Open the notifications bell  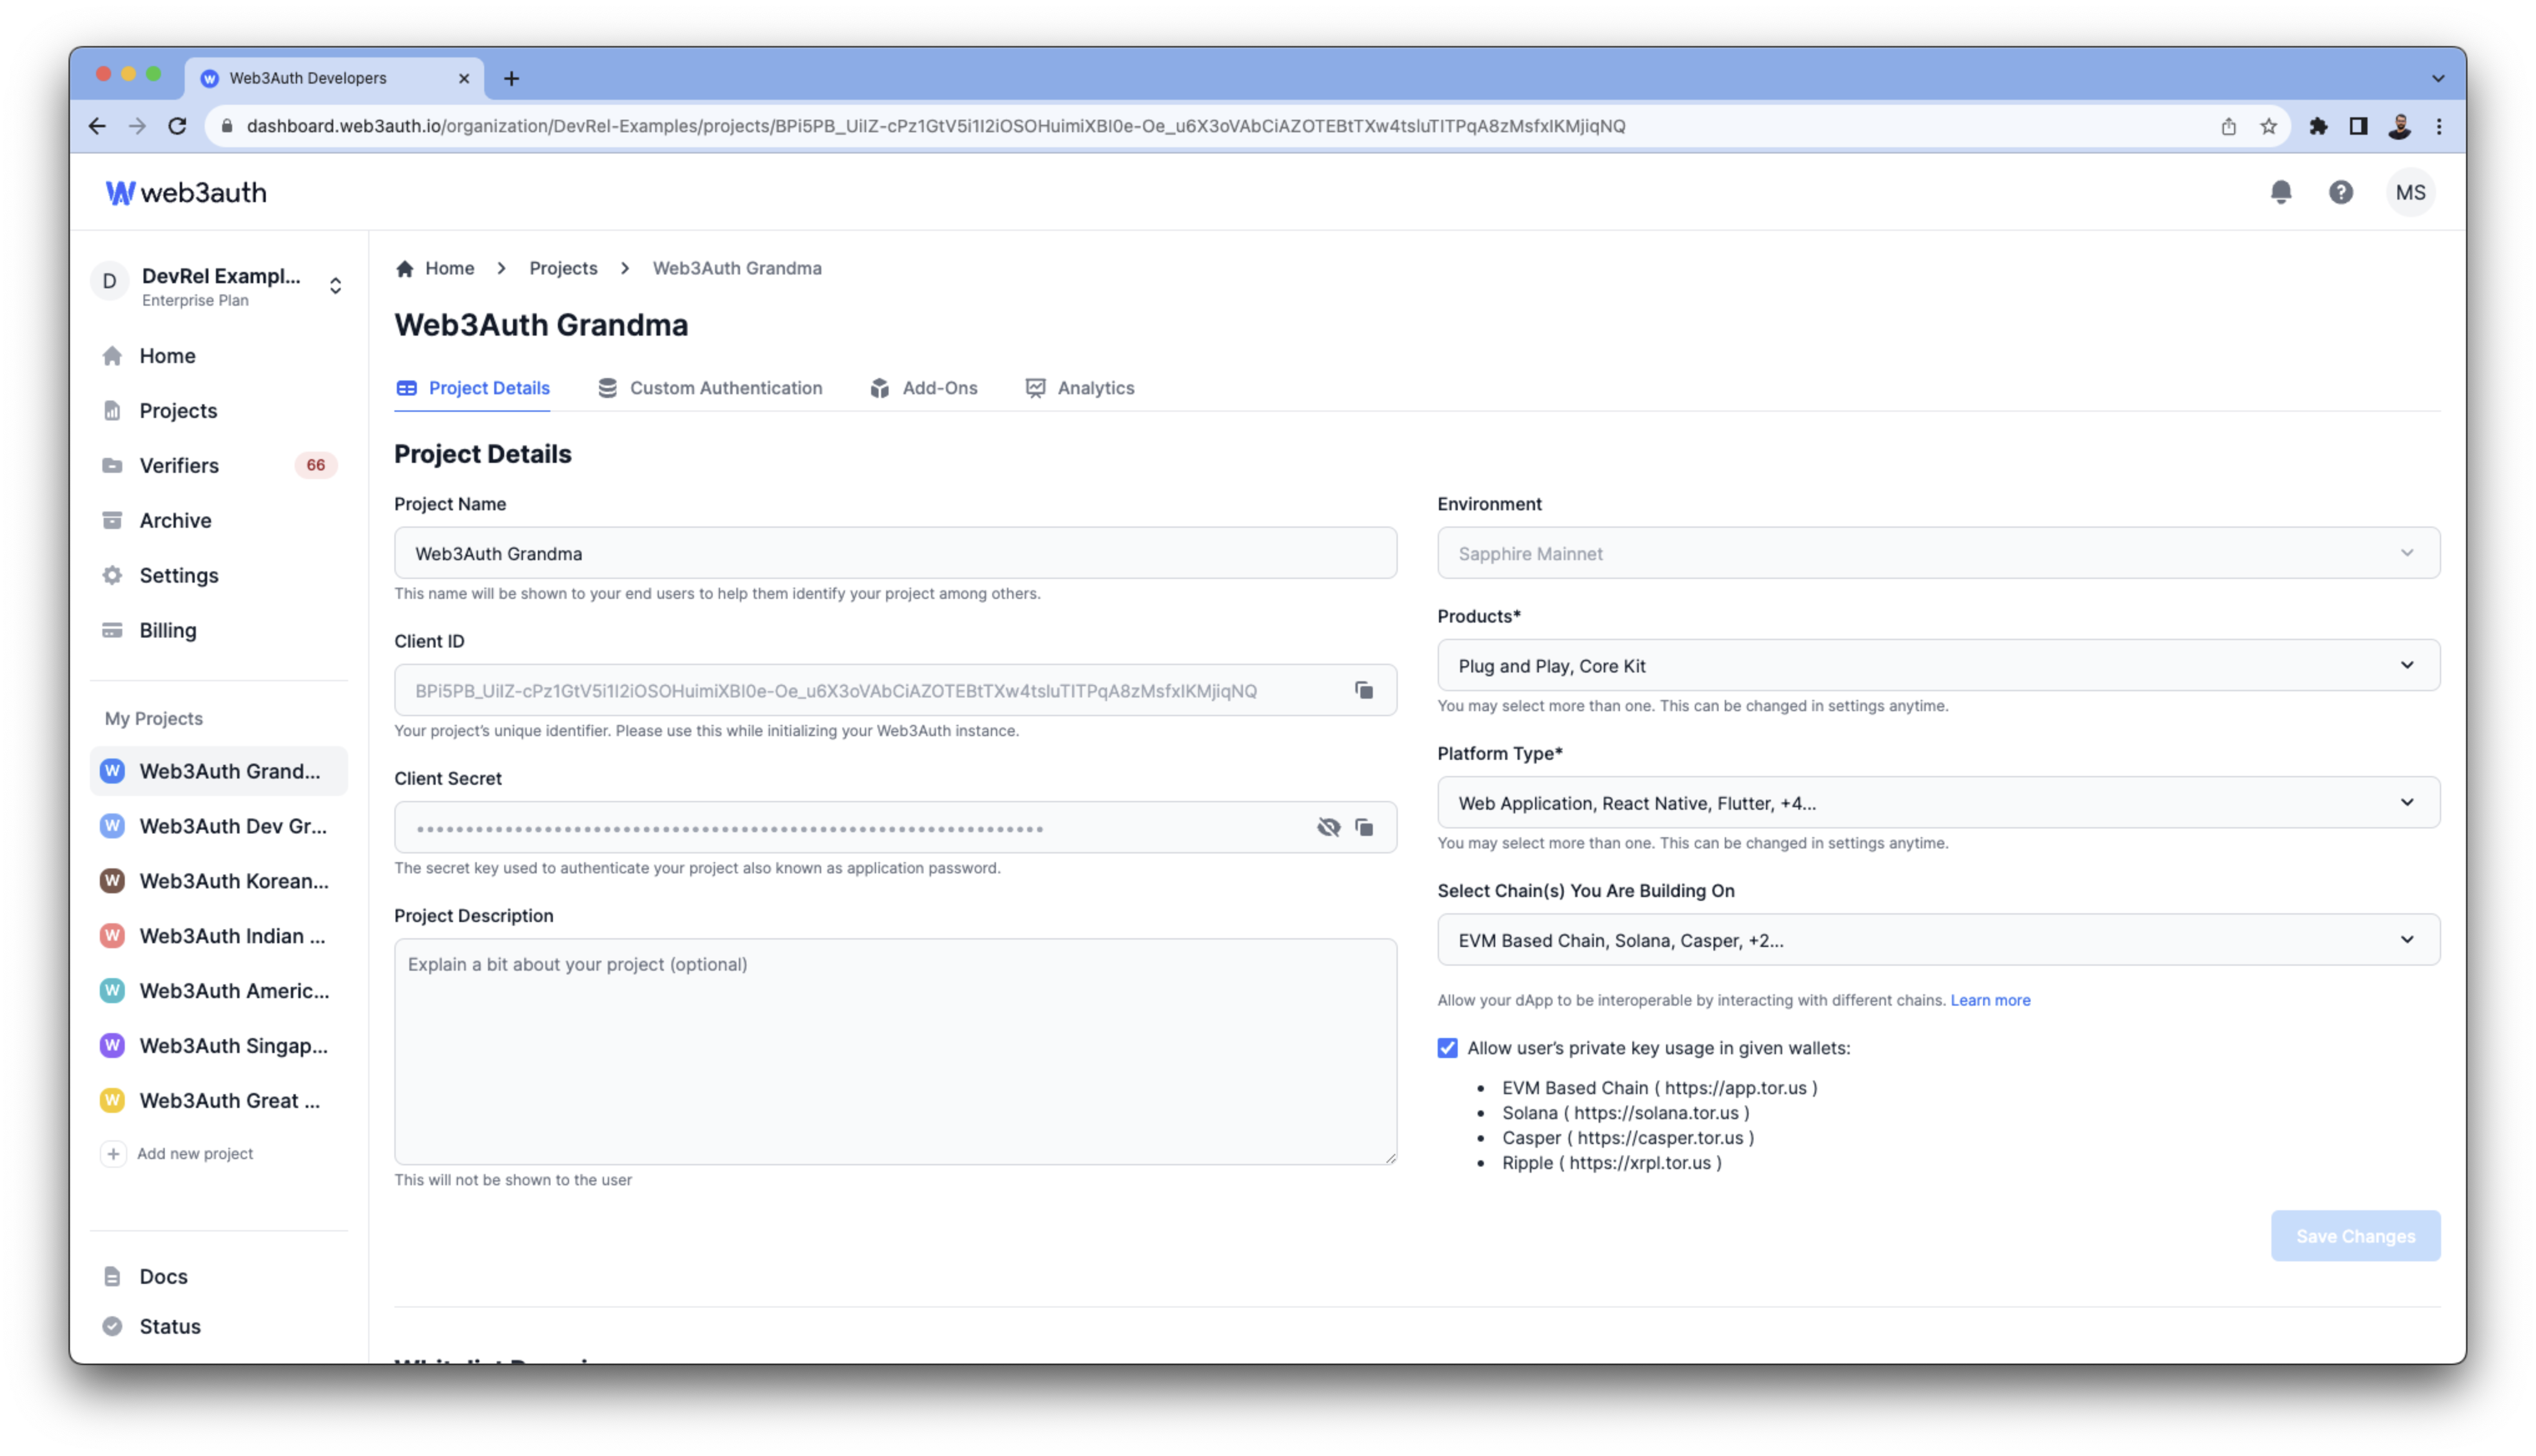tap(2280, 192)
